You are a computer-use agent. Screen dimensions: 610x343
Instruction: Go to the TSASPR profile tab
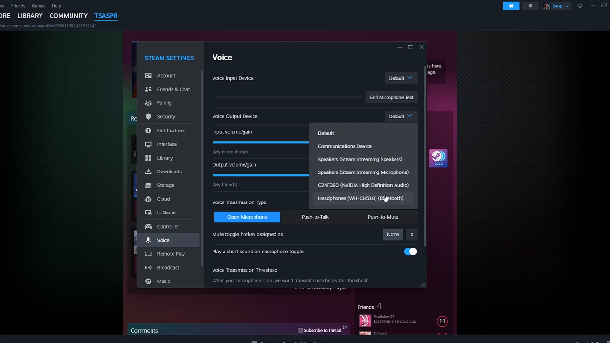click(106, 16)
